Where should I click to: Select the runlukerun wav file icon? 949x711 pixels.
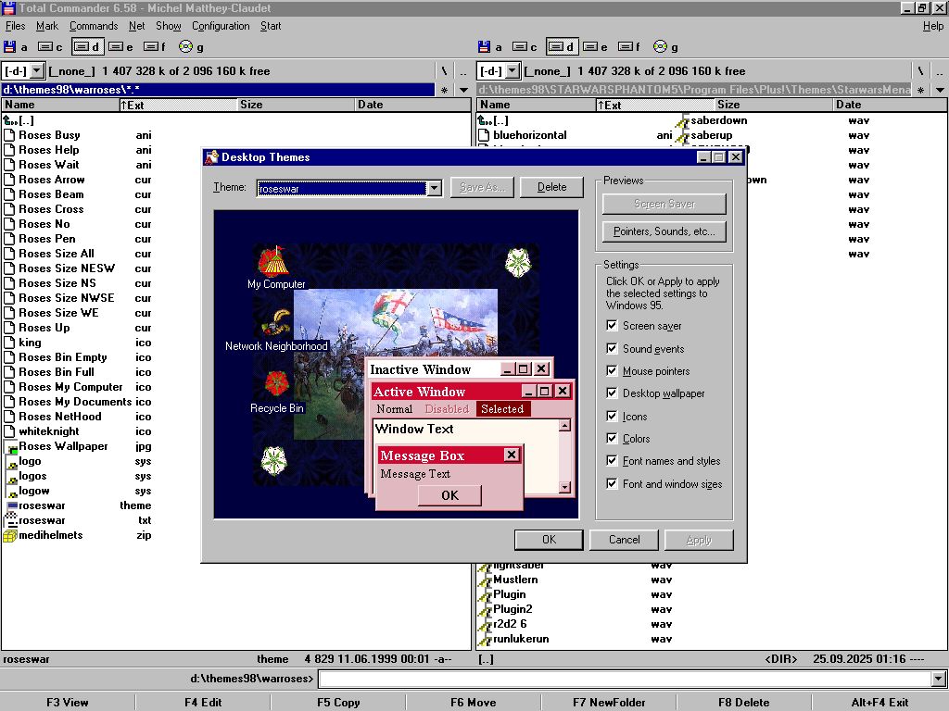coord(484,639)
